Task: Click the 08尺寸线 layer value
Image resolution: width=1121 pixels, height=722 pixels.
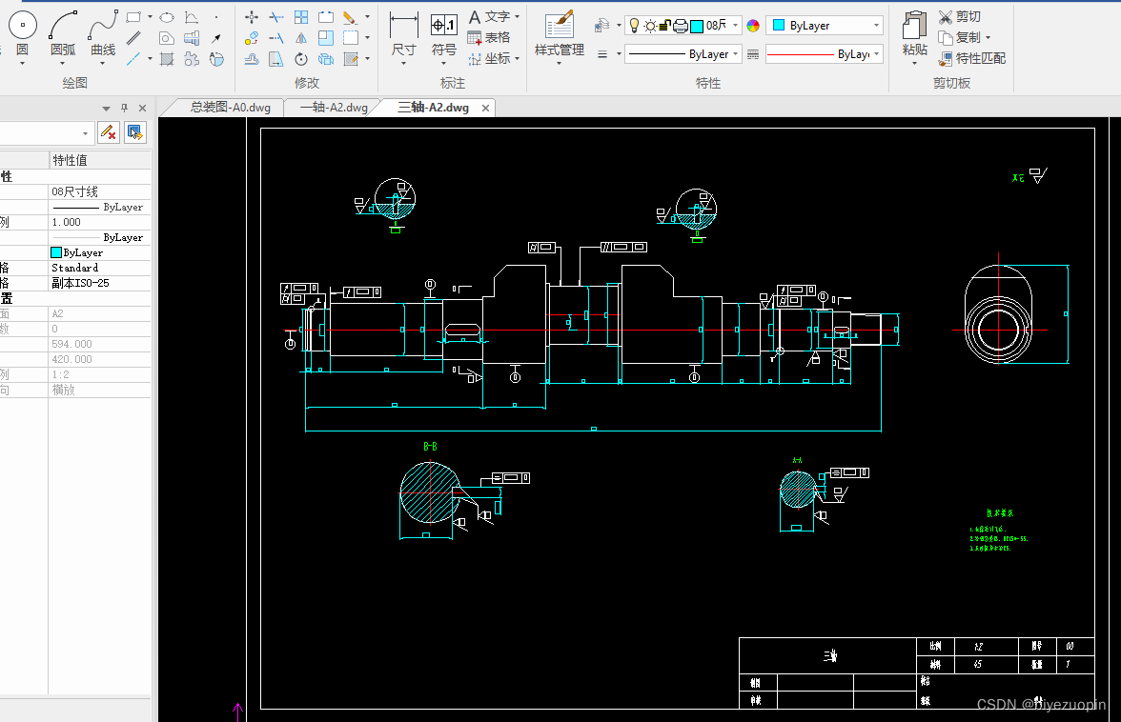Action: coord(74,191)
